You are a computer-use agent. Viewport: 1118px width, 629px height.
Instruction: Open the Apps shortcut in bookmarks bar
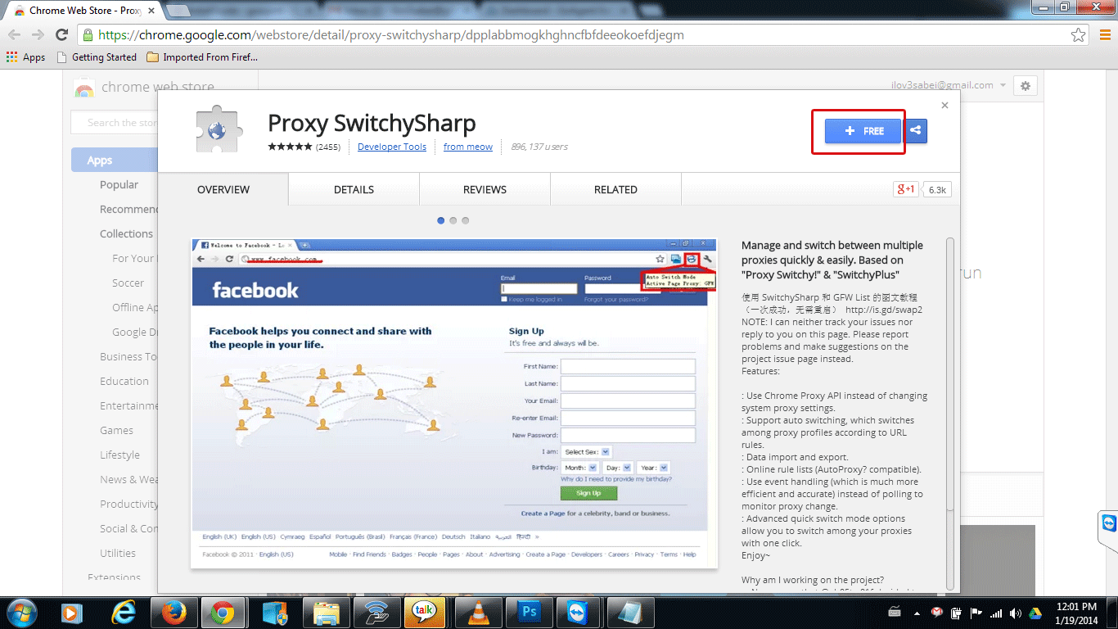pos(25,57)
